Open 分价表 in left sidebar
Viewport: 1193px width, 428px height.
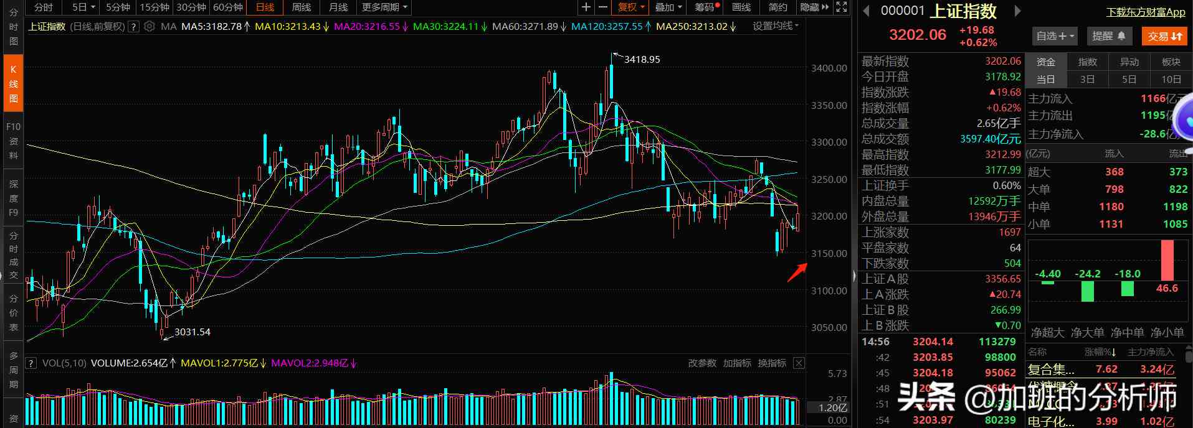coord(13,312)
